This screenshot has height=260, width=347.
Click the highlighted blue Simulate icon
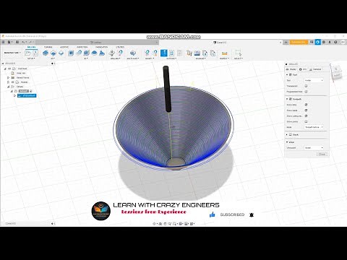164,53
